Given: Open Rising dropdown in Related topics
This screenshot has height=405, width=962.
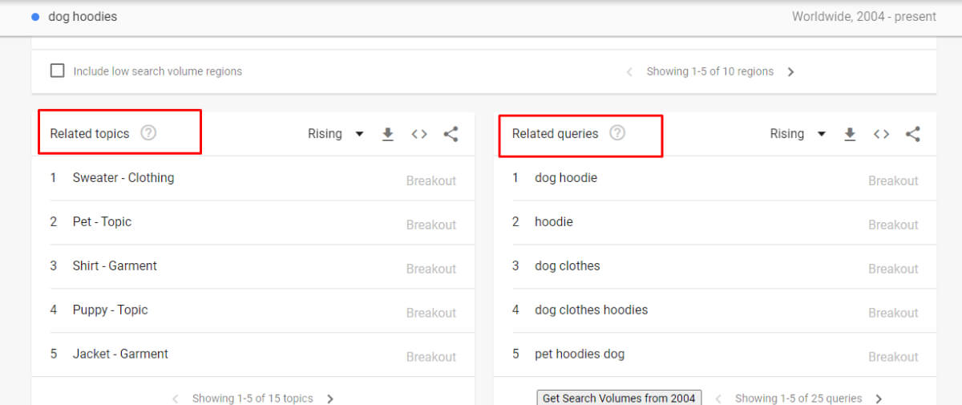Looking at the screenshot, I should tap(336, 134).
